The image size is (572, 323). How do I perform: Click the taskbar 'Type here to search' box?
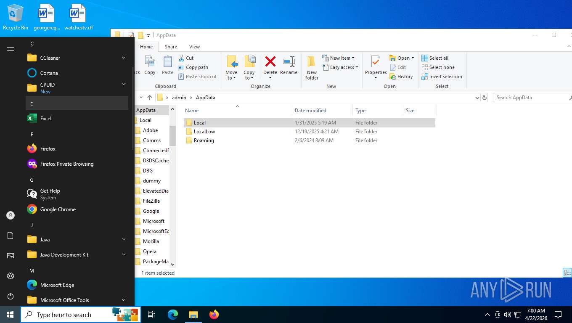click(81, 315)
